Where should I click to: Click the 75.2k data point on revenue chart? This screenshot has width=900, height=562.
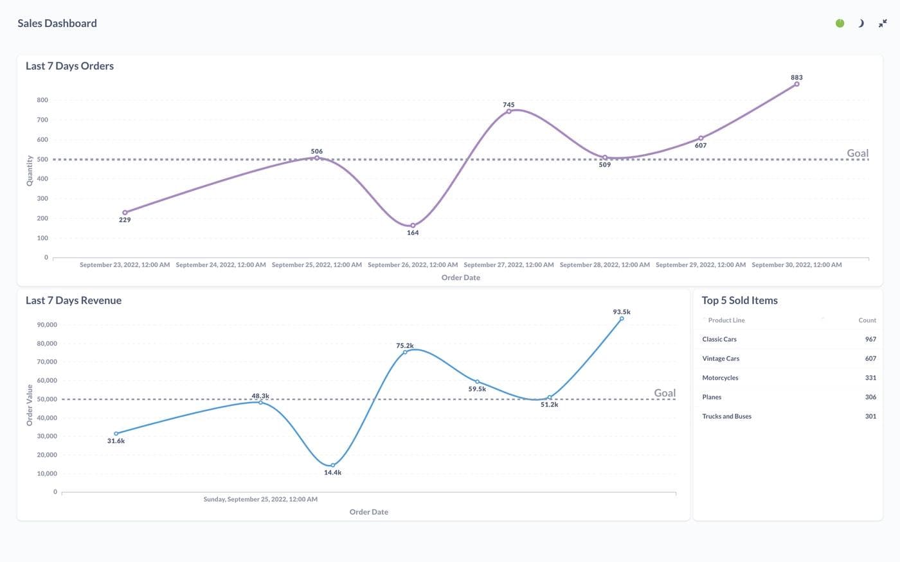[405, 352]
